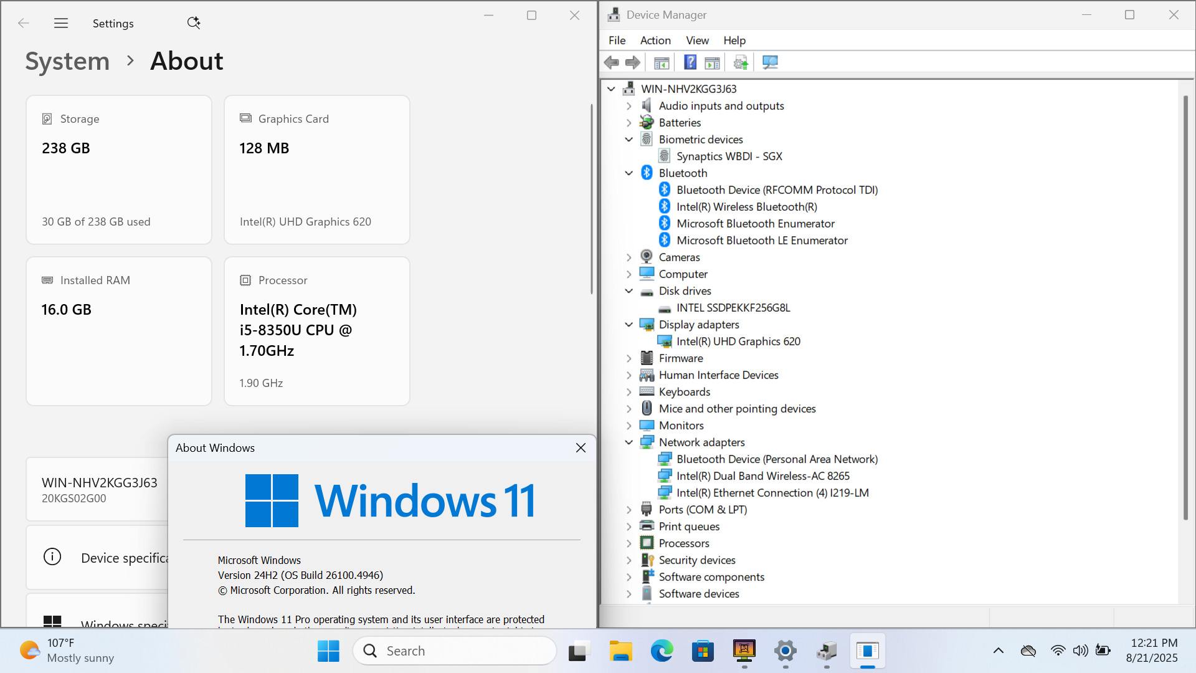1196x673 pixels.
Task: Click the Computer category icon
Action: (x=647, y=274)
